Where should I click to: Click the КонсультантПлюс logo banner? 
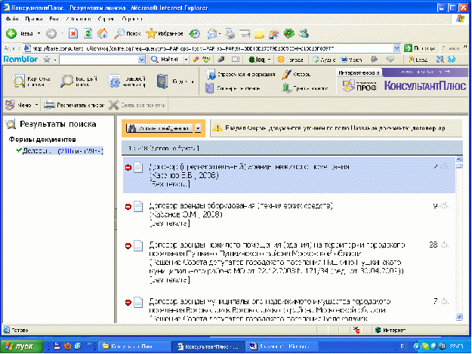(x=424, y=86)
